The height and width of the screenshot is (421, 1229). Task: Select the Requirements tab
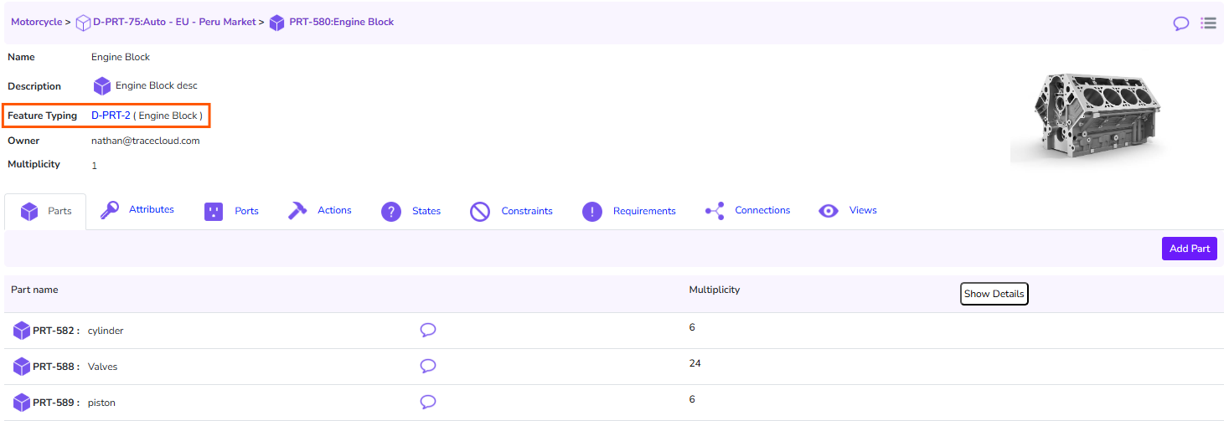644,211
